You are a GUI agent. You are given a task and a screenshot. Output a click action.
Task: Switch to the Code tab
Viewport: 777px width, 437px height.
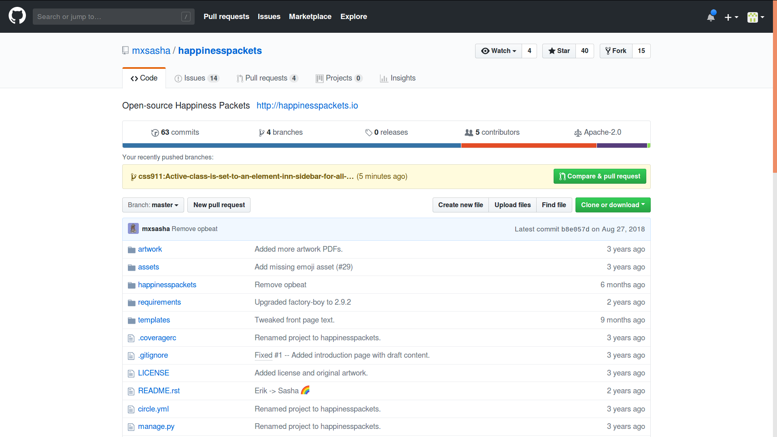(144, 78)
